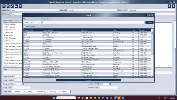Screen dimensions: 177x100
Task: Click the results list scroll down arrow
Action: [x=152, y=76]
